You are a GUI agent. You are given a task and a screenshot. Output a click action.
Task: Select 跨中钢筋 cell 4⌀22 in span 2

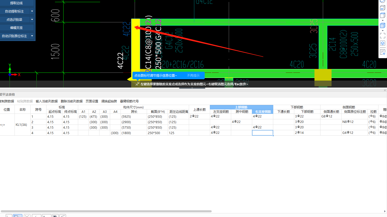point(242,122)
